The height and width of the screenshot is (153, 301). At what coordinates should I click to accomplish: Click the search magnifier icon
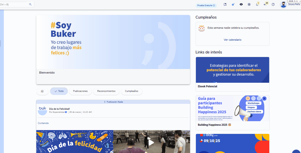(30, 4)
